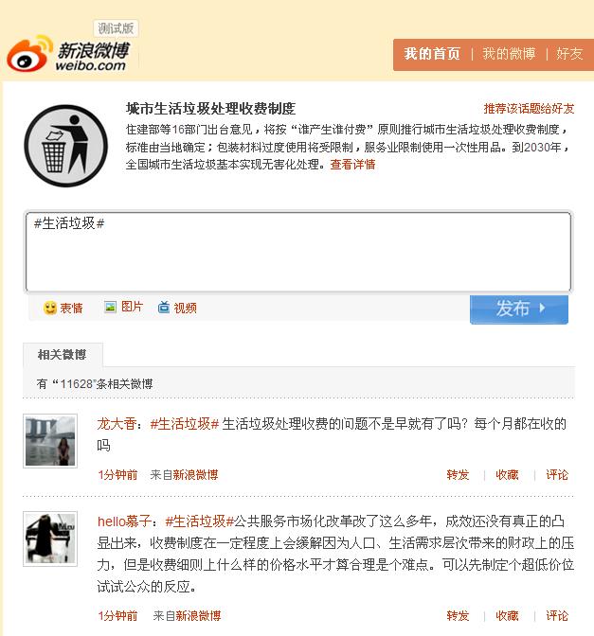Screen dimensions: 594x636
Task: Click the 测试版 beta badge
Action: click(x=116, y=28)
